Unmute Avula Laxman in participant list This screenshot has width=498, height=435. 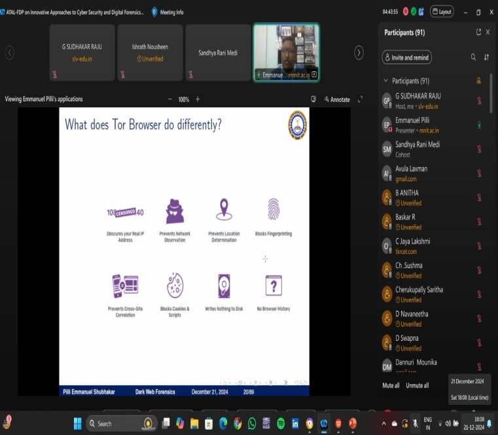pyautogui.click(x=479, y=173)
